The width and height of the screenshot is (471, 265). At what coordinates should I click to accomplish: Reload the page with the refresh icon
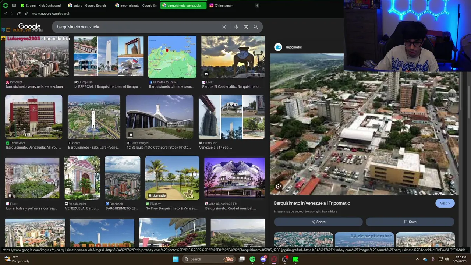[x=19, y=14]
